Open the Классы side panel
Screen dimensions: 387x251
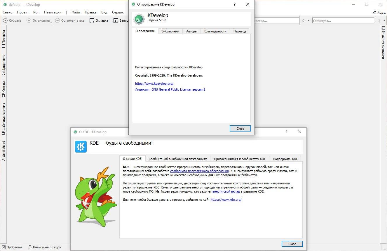click(4, 89)
